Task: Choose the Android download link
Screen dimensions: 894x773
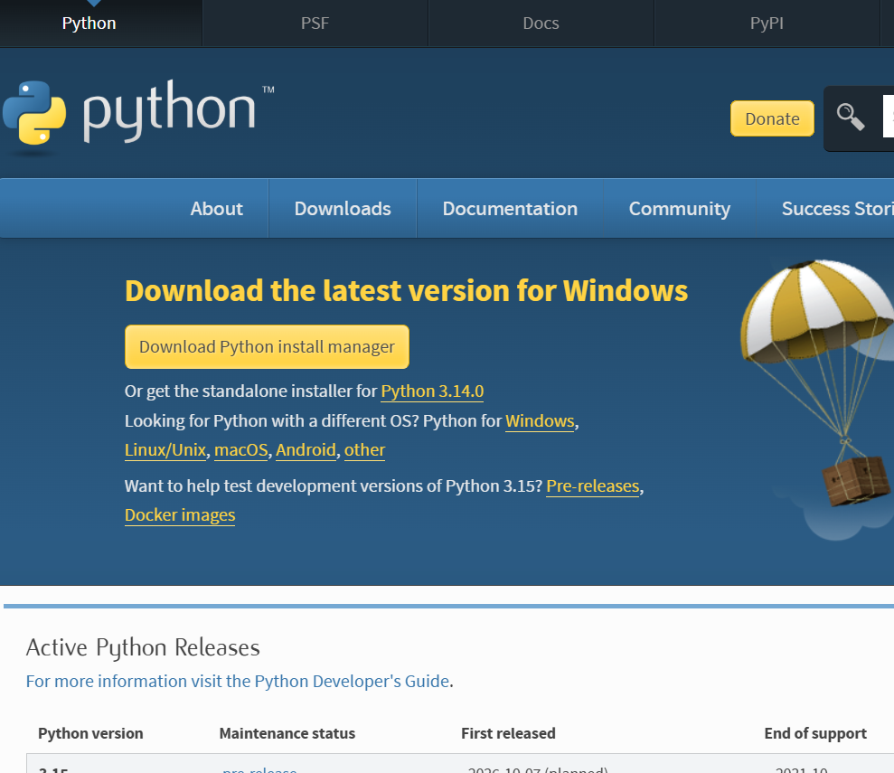Action: tap(306, 450)
